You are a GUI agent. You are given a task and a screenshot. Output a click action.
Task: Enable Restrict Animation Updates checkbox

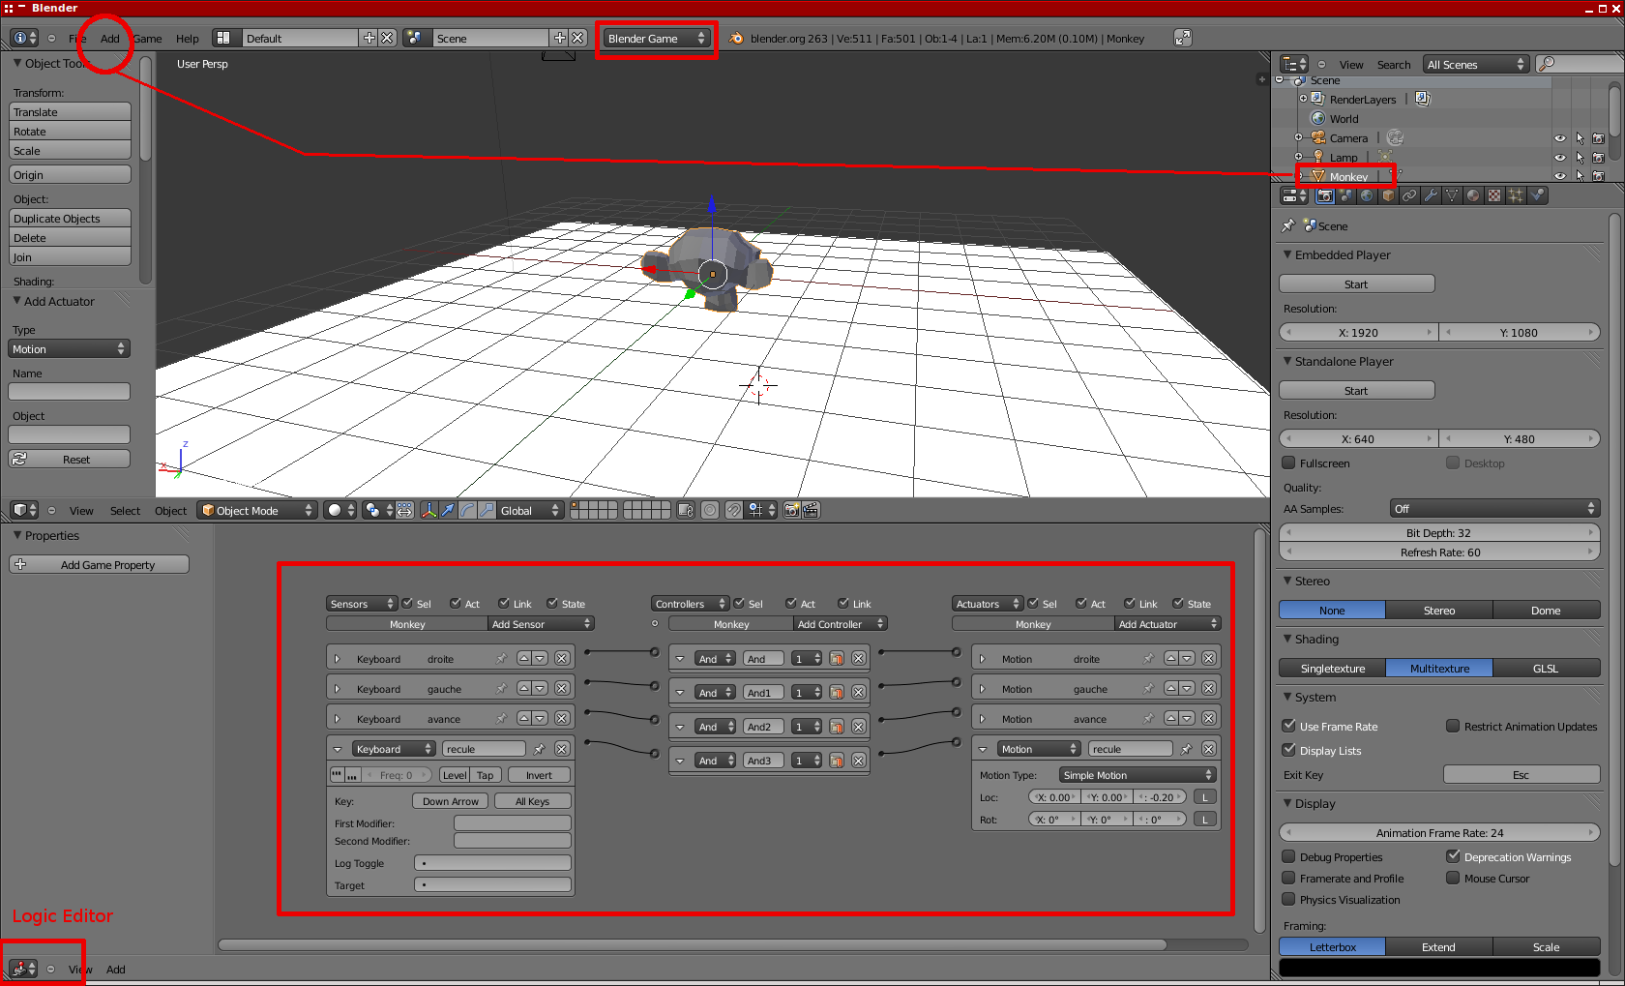tap(1453, 726)
